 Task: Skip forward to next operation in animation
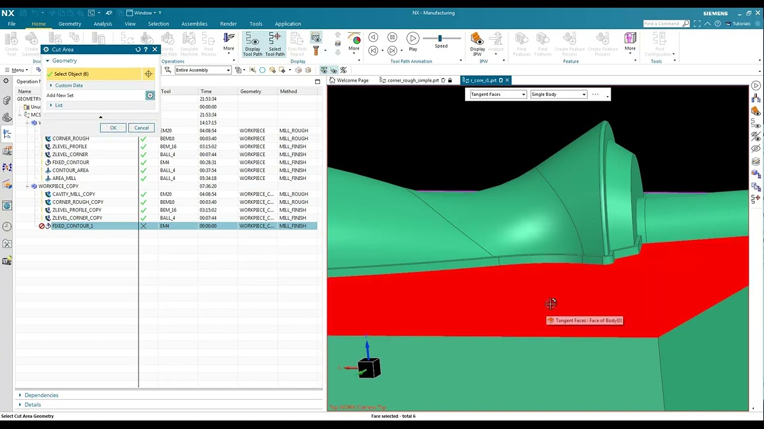coord(392,51)
